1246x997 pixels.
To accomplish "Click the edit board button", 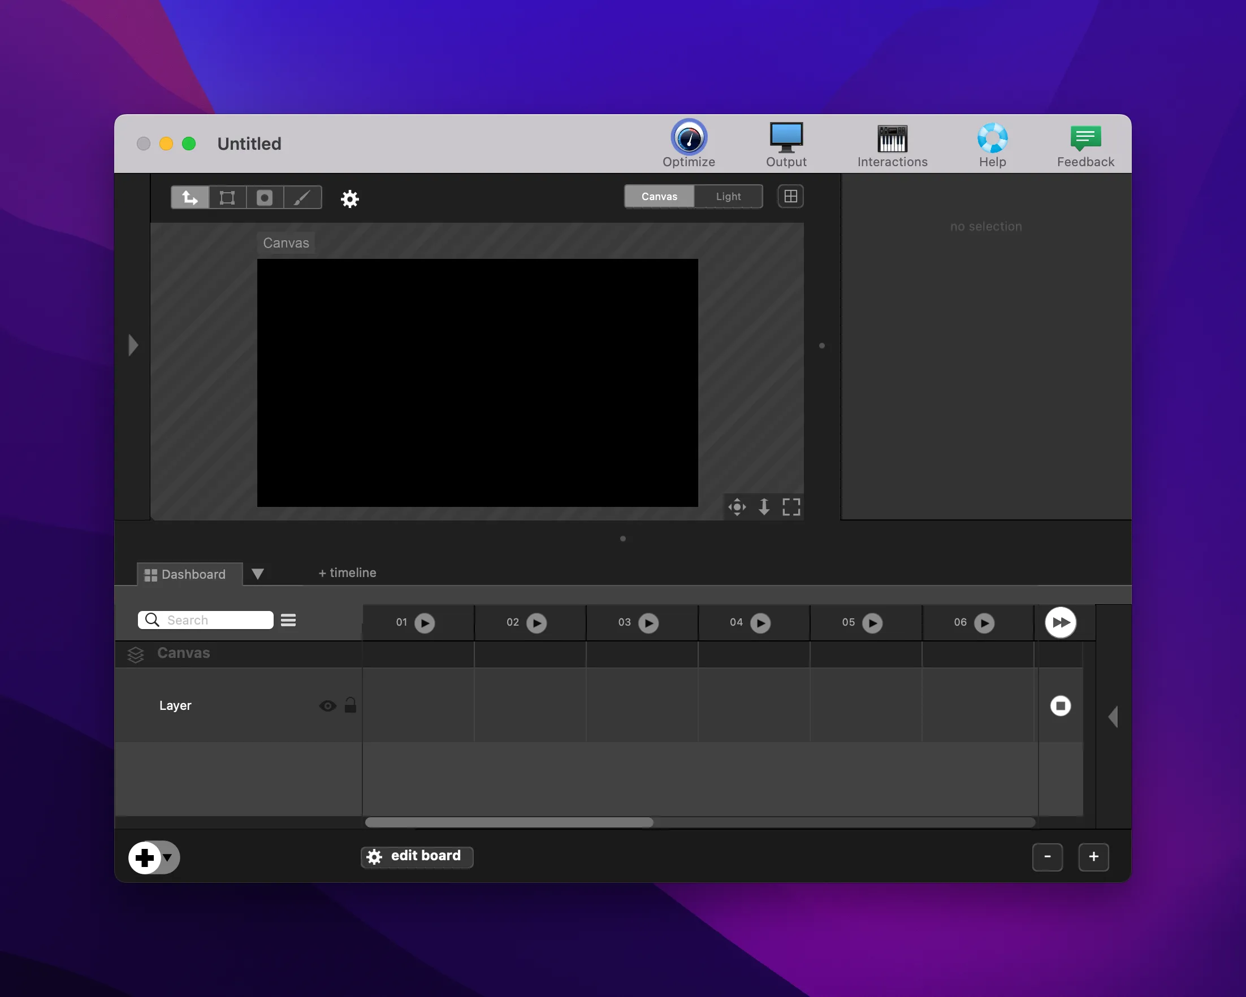I will click(416, 856).
